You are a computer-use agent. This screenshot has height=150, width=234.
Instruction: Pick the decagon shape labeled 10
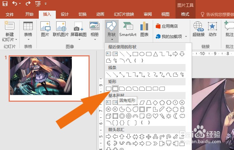coord(109,109)
